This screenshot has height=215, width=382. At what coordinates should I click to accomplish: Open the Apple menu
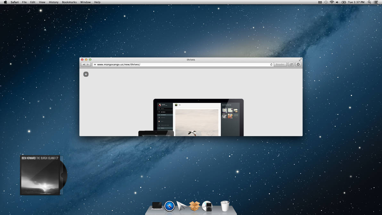click(5, 2)
